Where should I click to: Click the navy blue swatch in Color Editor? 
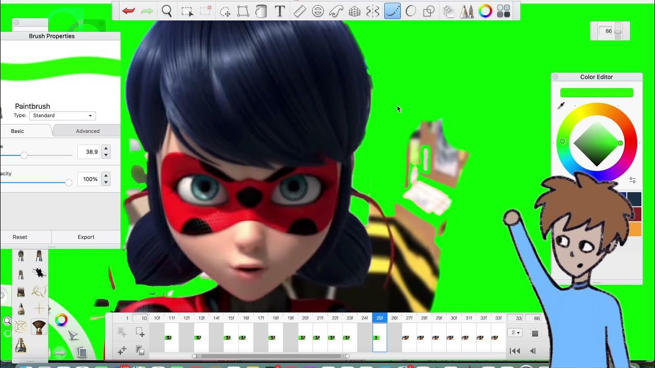coord(634,199)
